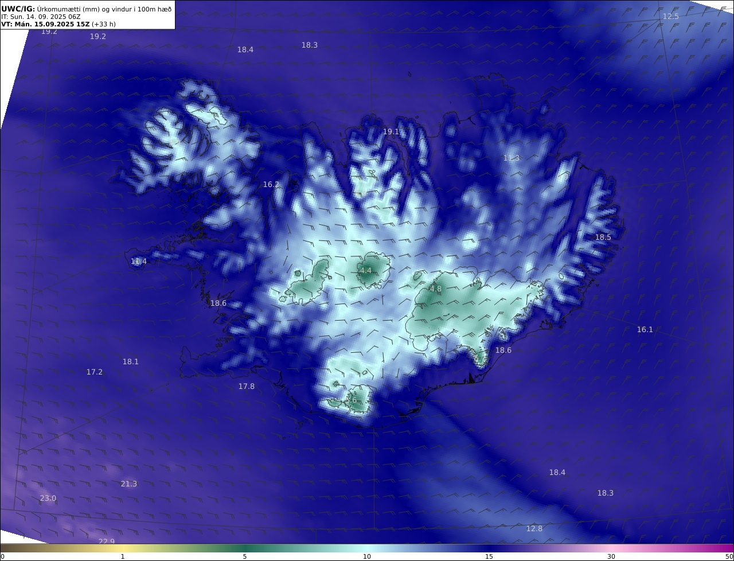Click the 23.0 value label

(x=48, y=498)
